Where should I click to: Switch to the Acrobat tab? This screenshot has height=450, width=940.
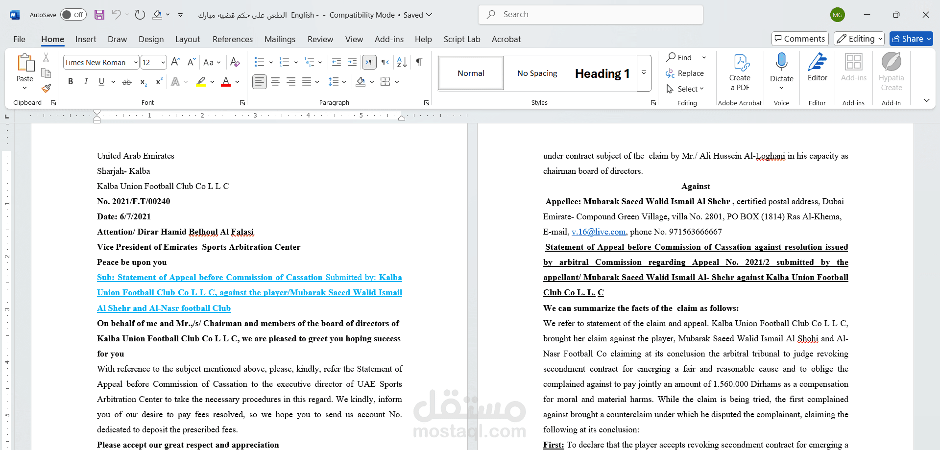coord(506,39)
